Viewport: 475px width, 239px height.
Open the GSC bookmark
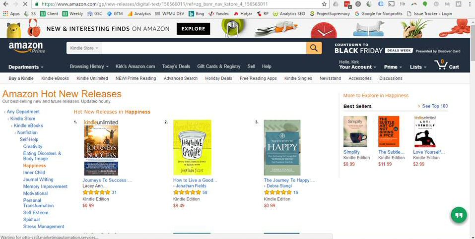tap(94, 13)
